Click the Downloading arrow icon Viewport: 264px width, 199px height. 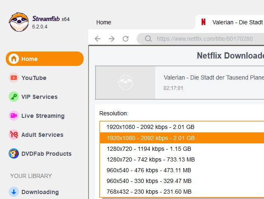14,192
